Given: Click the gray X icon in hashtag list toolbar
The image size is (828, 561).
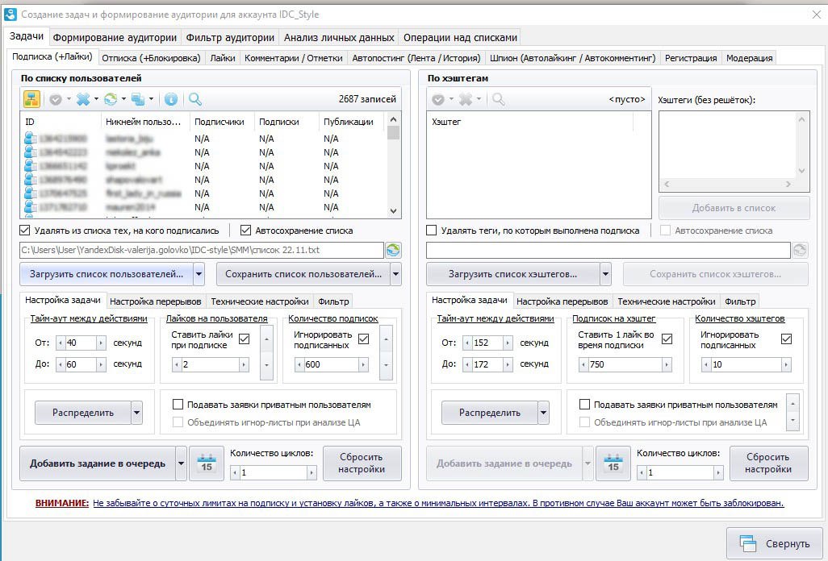Looking at the screenshot, I should pos(465,98).
